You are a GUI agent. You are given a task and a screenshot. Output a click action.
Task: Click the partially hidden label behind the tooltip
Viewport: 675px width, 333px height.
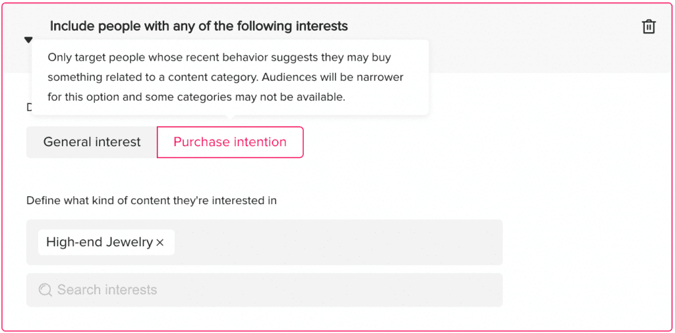[x=29, y=107]
